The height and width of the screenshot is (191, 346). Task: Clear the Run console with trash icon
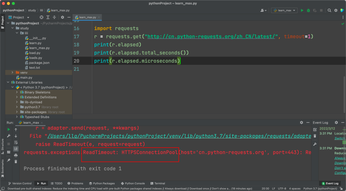click(x=16, y=162)
